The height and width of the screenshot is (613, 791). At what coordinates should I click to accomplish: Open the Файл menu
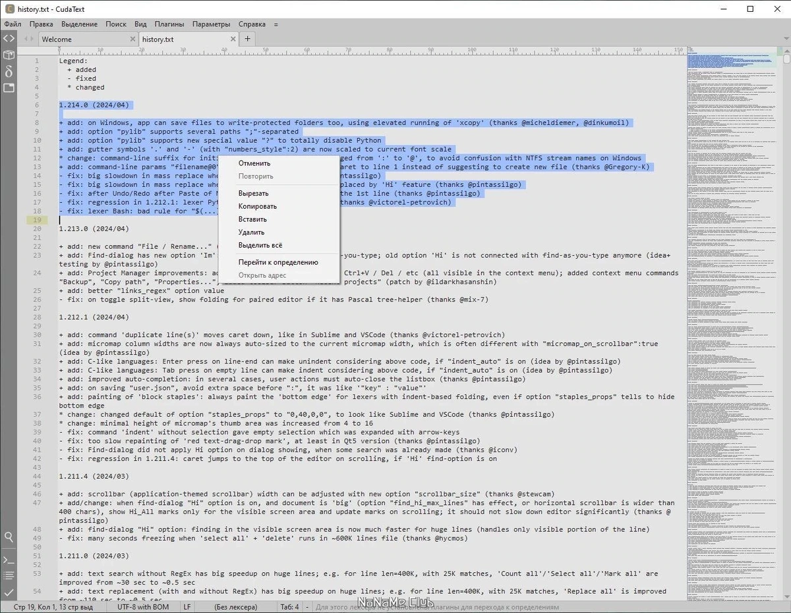click(13, 24)
